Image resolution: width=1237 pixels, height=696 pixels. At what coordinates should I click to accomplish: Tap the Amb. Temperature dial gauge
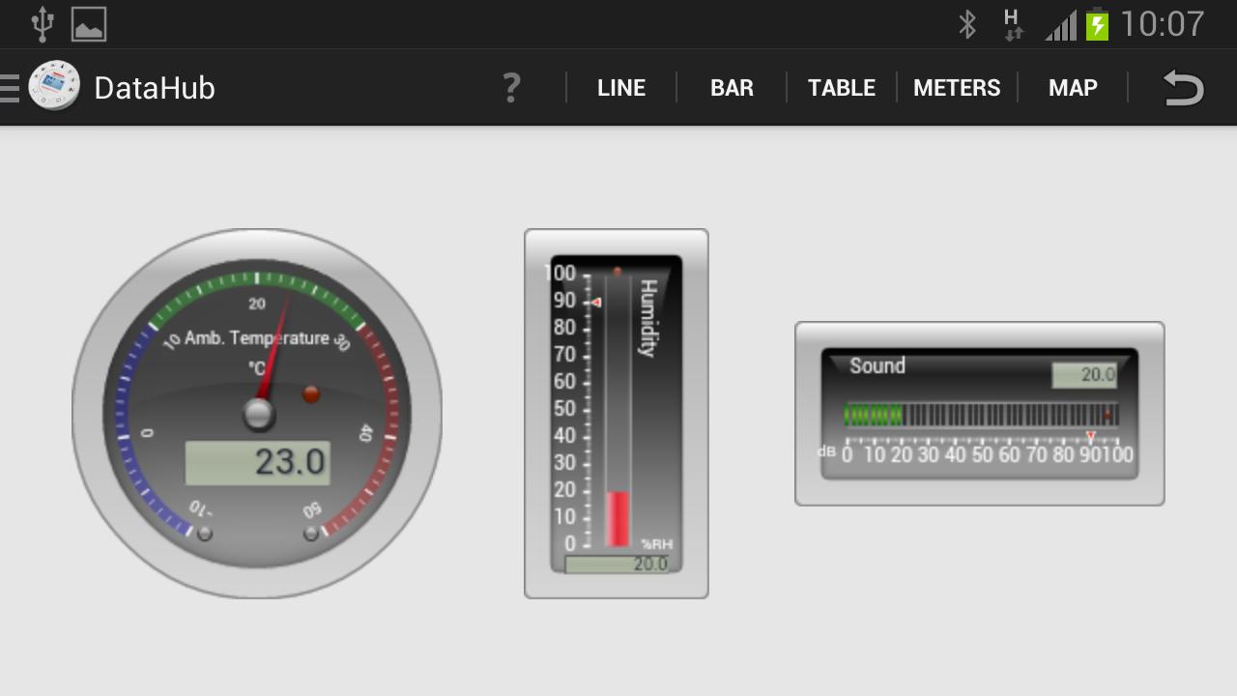(x=257, y=414)
